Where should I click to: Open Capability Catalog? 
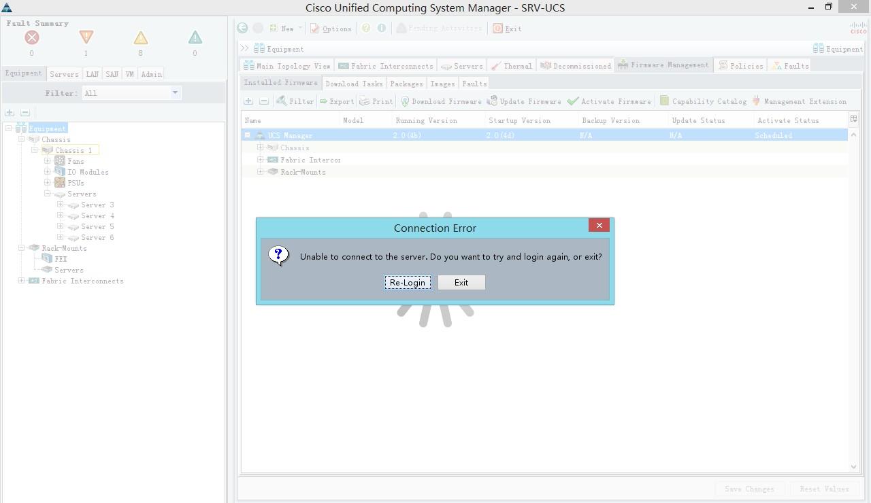tap(703, 101)
